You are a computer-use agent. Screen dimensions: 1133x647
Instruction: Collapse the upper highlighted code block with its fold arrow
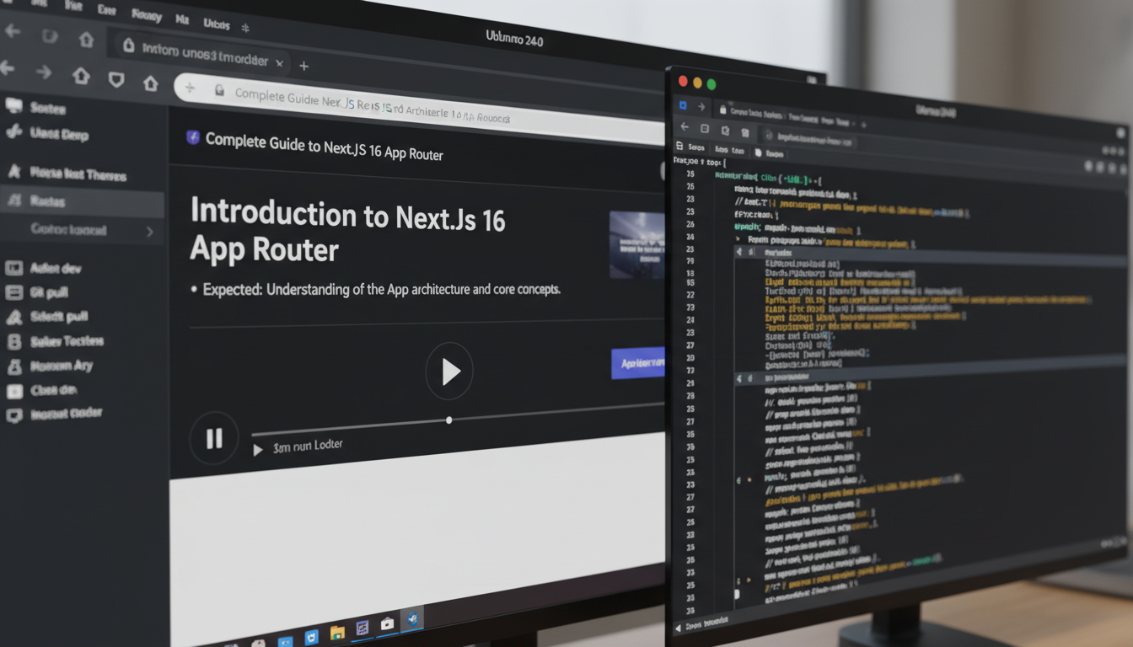[x=739, y=252]
